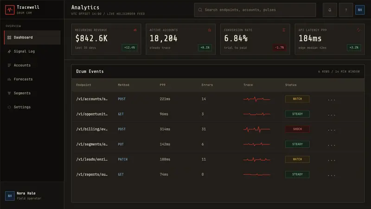This screenshot has height=209, width=371.
Task: Click the $842.6K revenue value
Action: tap(91, 39)
